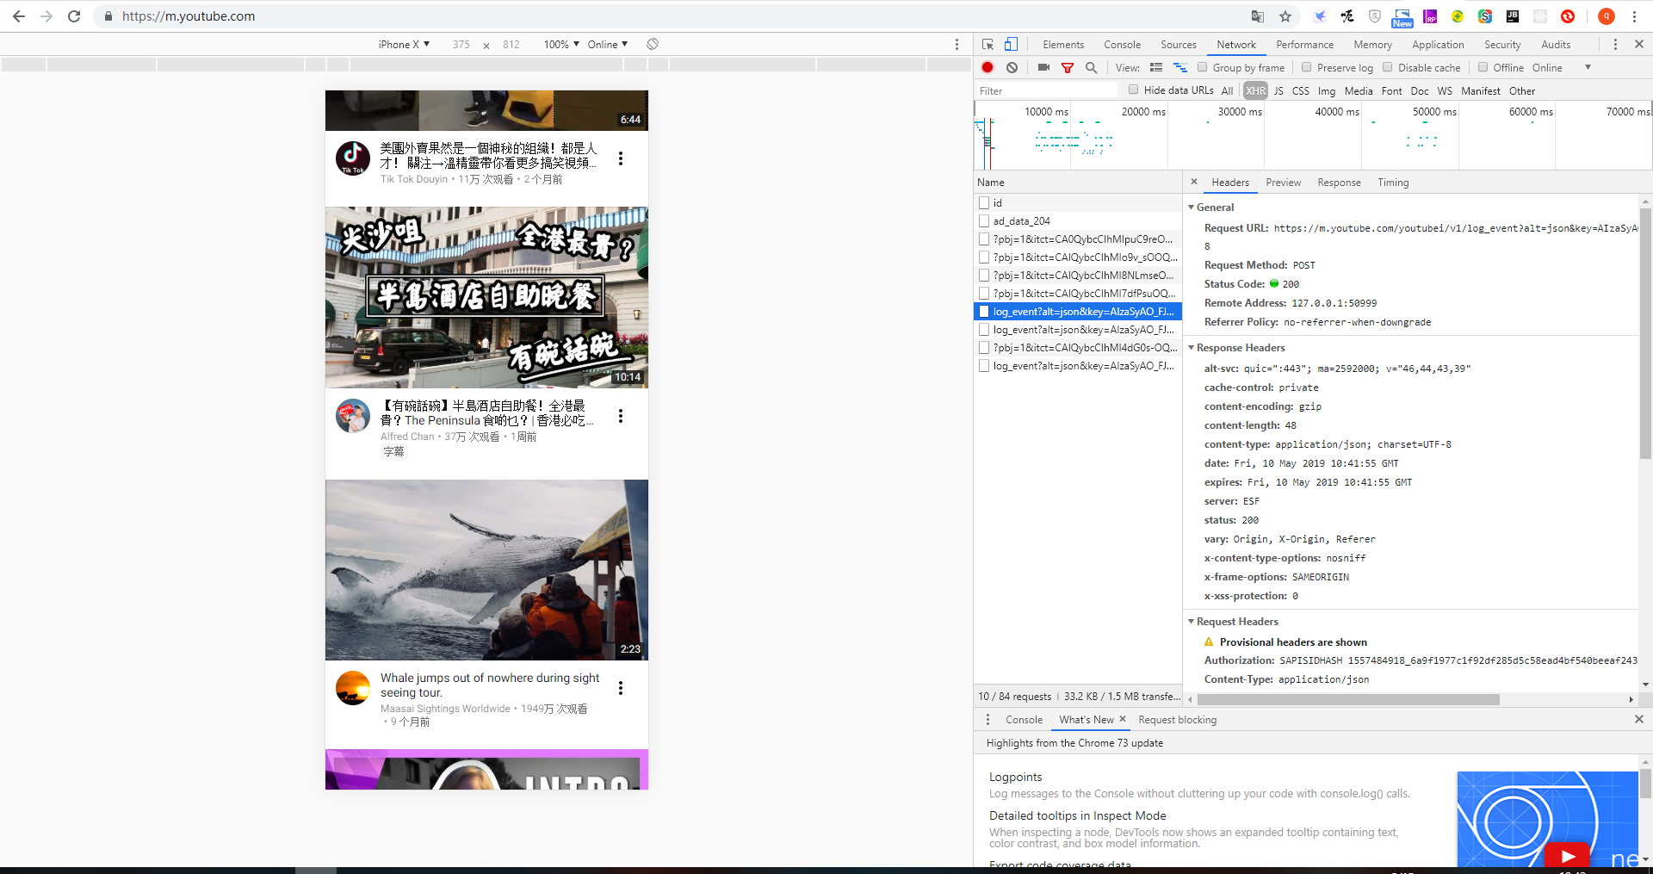Image resolution: width=1653 pixels, height=874 pixels.
Task: Switch to the Console tab
Action: click(1122, 45)
